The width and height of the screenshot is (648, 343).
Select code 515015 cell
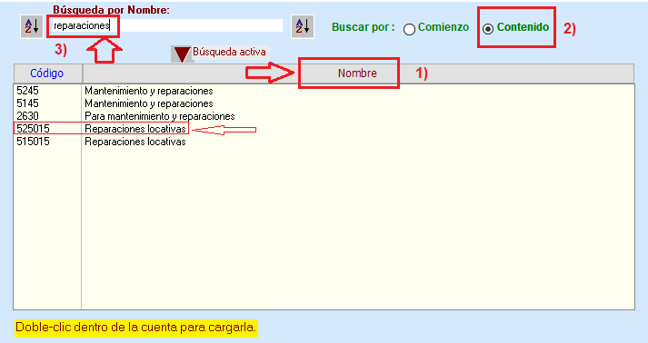coord(33,142)
